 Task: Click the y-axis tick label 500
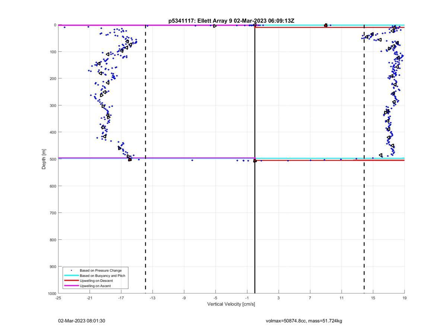pos(53,159)
